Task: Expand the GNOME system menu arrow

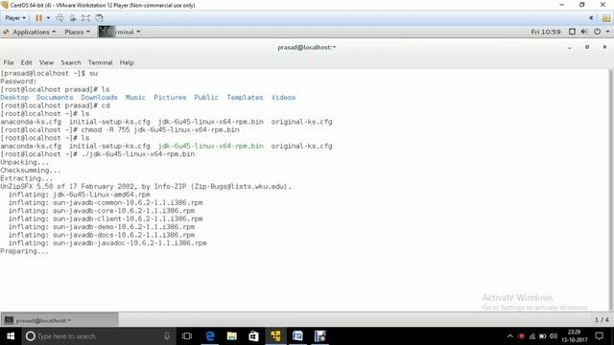Action: click(607, 32)
